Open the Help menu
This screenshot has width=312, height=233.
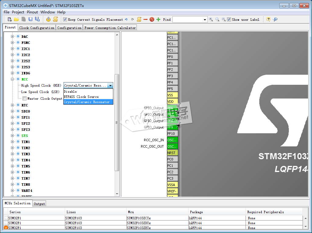point(61,12)
